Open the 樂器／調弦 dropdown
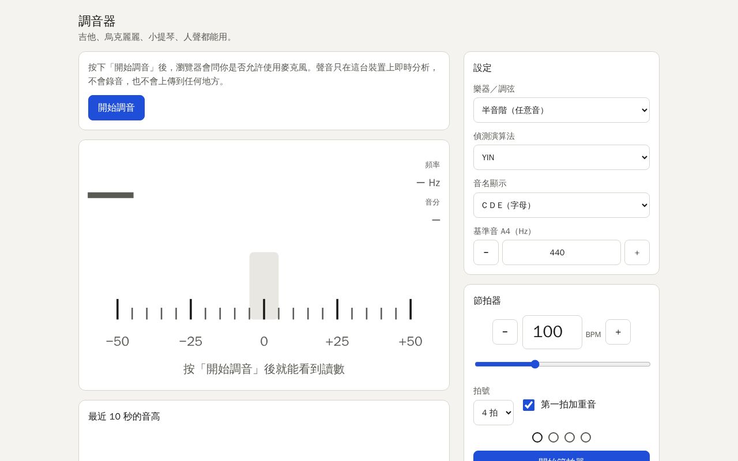The width and height of the screenshot is (738, 461). pyautogui.click(x=562, y=110)
